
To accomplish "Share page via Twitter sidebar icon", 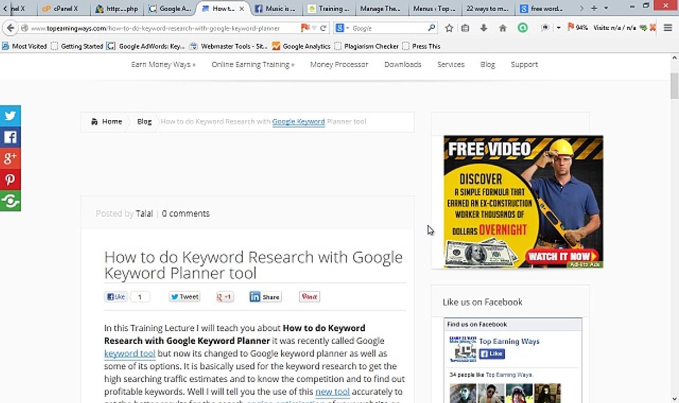I will click(10, 116).
